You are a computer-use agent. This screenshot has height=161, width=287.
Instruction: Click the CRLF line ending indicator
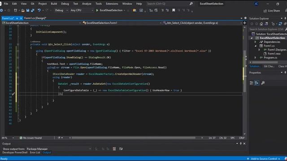coord(242,138)
